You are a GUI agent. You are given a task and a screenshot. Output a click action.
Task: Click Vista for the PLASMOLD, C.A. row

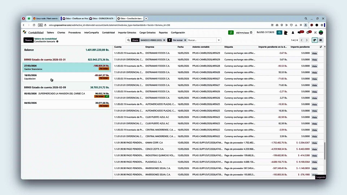(x=314, y=162)
